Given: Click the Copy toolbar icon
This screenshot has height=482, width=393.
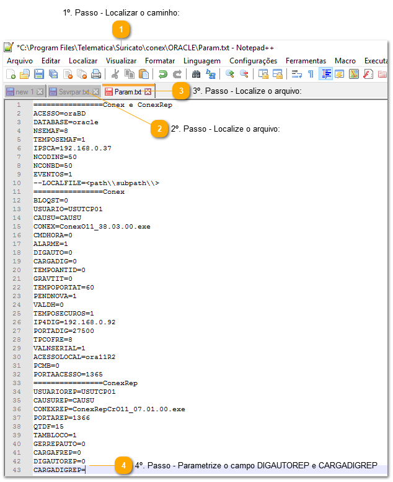Looking at the screenshot, I should click(x=130, y=74).
